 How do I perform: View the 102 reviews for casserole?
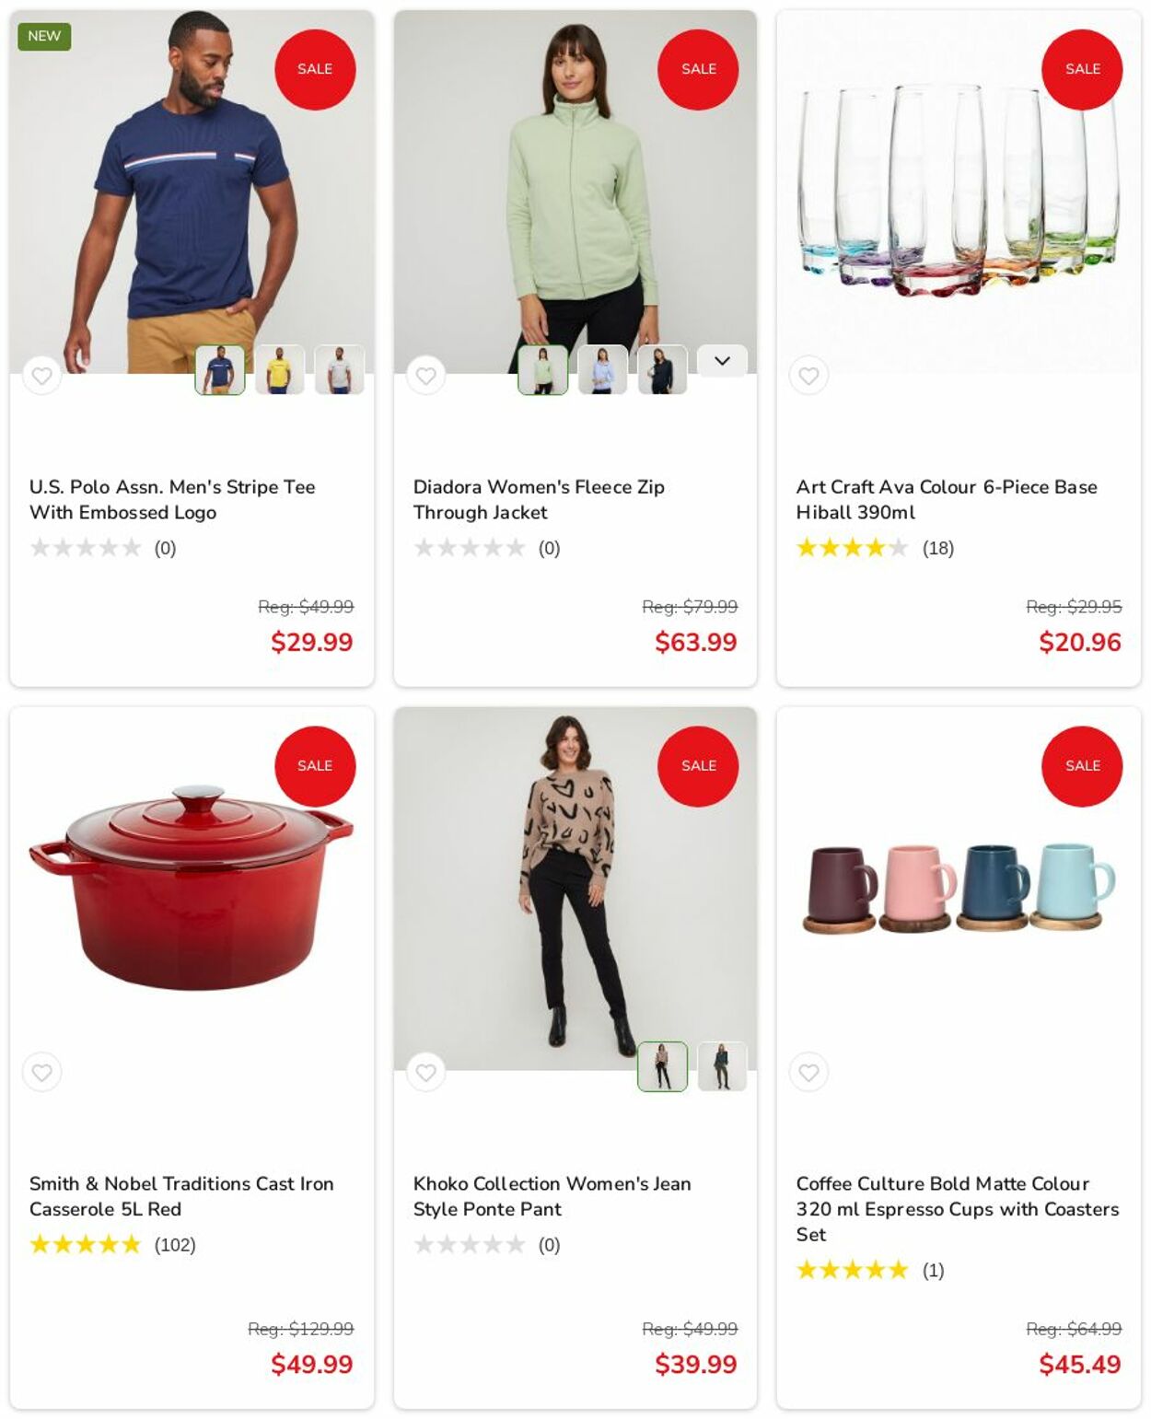(175, 1245)
